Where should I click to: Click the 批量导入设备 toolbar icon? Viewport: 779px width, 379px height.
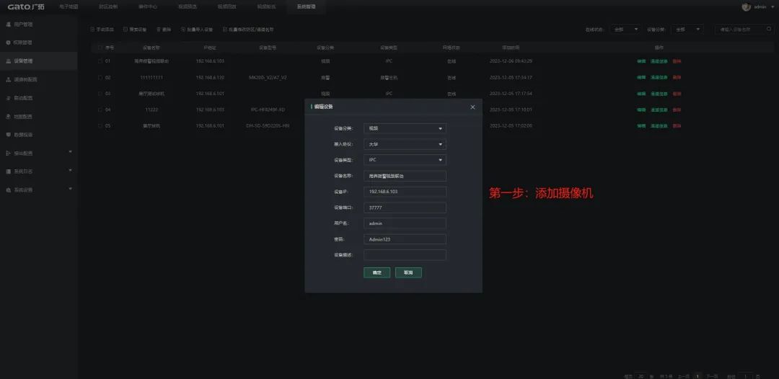[x=183, y=30]
